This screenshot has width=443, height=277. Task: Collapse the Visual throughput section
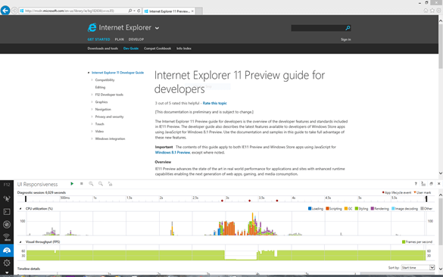(20, 242)
